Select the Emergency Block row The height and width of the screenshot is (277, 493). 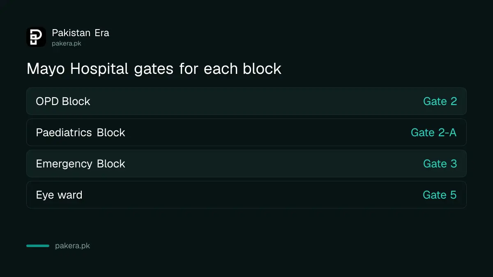[x=246, y=163]
